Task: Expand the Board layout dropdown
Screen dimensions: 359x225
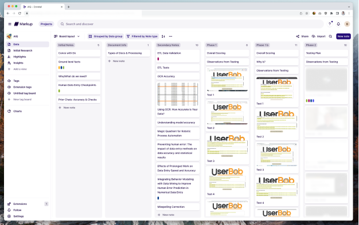Action: point(67,37)
